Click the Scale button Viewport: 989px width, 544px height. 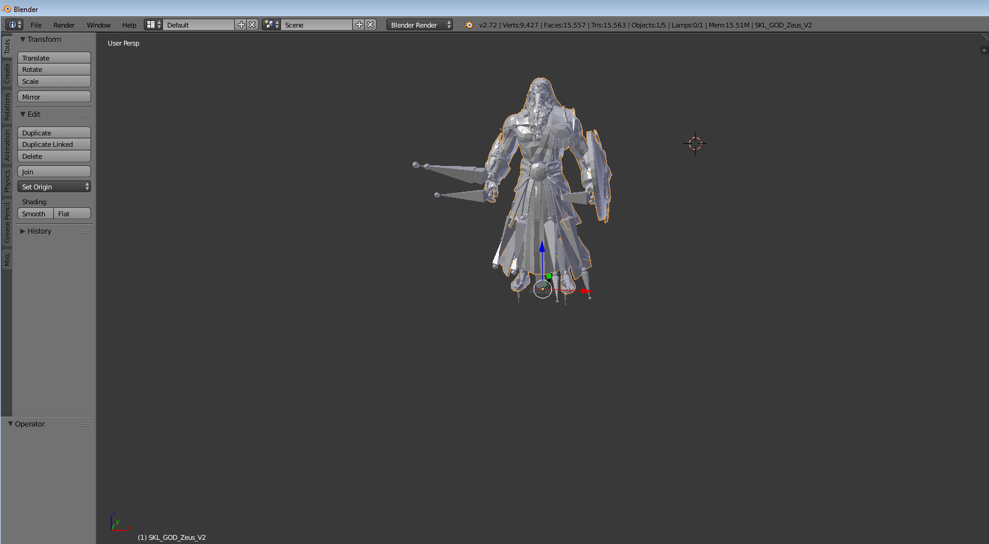54,81
